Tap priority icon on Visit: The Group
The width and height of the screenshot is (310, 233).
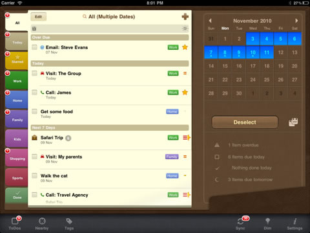tap(185, 73)
